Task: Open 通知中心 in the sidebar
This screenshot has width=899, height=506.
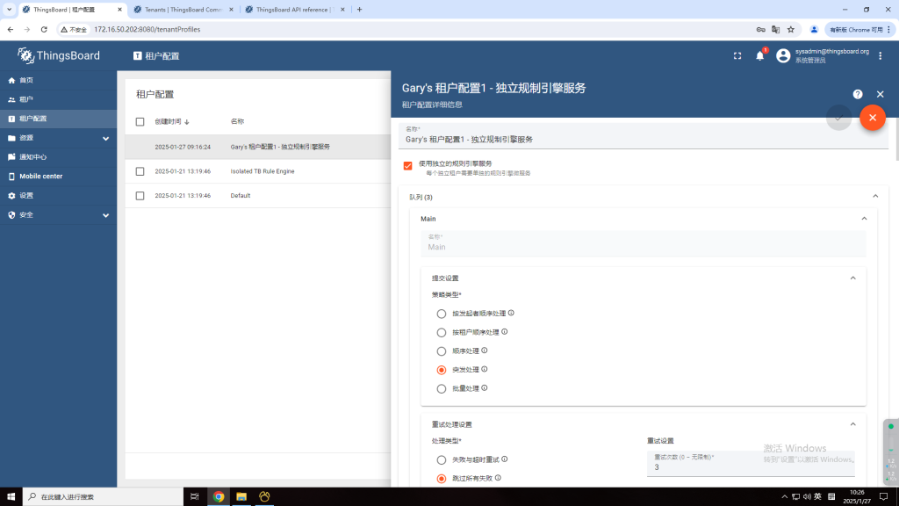Action: click(59, 157)
